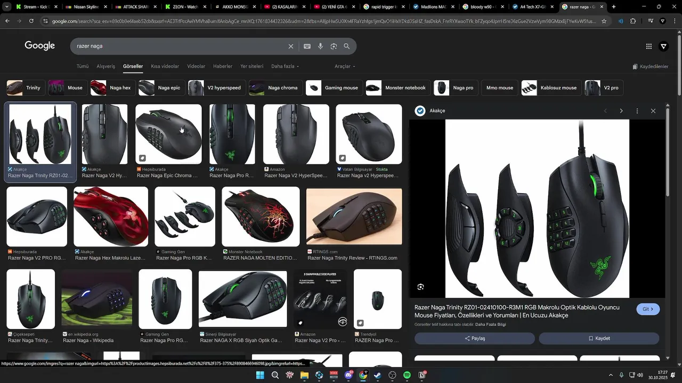Open the Vatan Bilgisayar Naga v2 Hyperspeed thumbnail
The image size is (682, 383).
pyautogui.click(x=369, y=134)
